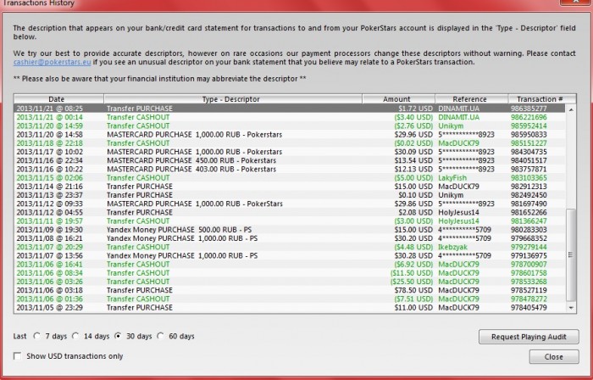Click transaction number 985952414
Image resolution: width=593 pixels, height=380 pixels.
pyautogui.click(x=529, y=126)
